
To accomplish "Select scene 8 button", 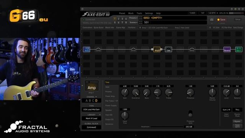I will click(126, 23).
